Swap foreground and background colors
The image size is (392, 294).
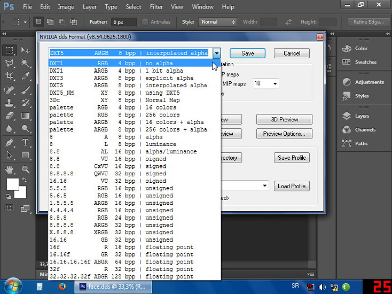click(x=25, y=180)
